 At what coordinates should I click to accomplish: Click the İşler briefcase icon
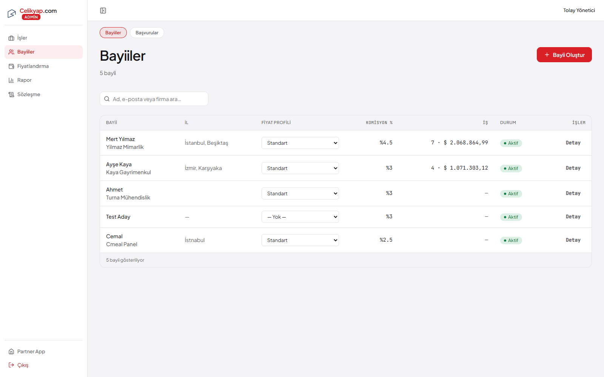(11, 38)
